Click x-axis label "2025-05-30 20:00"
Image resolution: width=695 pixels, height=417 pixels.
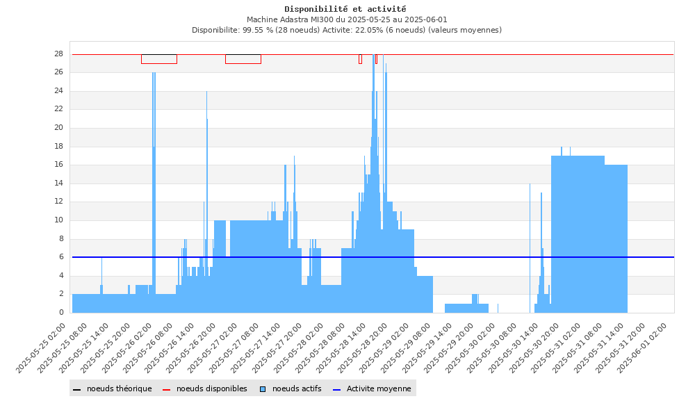tap(534, 348)
